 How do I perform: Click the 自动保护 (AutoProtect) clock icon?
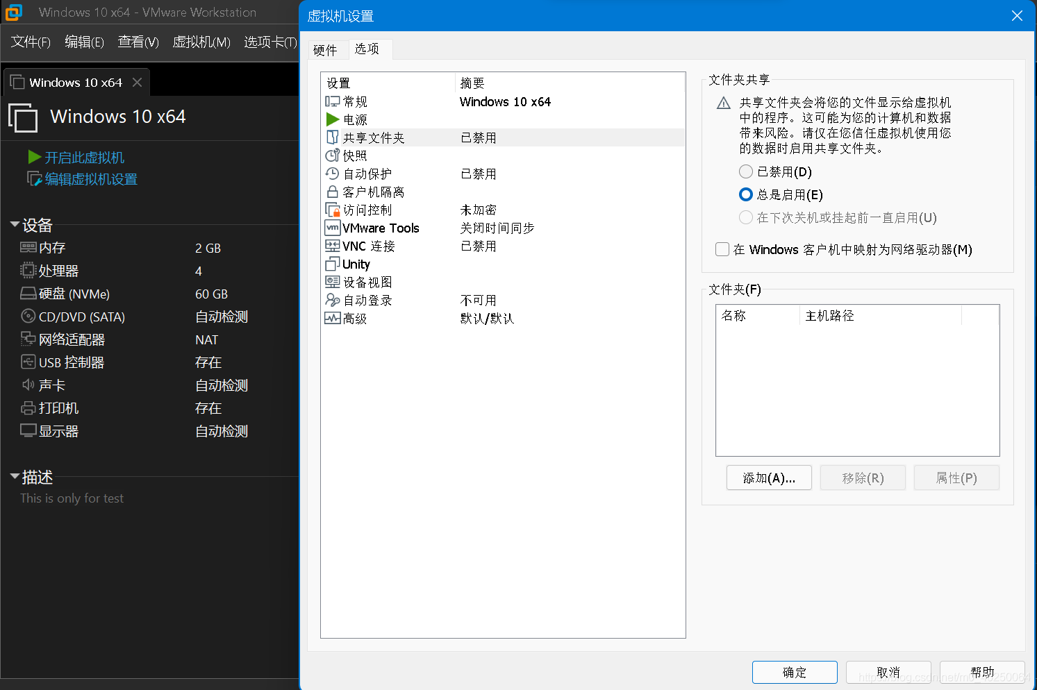coord(333,174)
